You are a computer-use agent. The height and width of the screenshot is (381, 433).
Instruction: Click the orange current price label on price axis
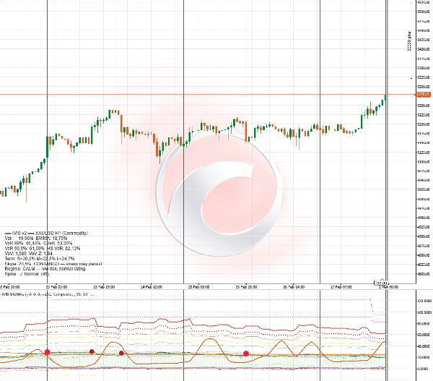coord(423,95)
